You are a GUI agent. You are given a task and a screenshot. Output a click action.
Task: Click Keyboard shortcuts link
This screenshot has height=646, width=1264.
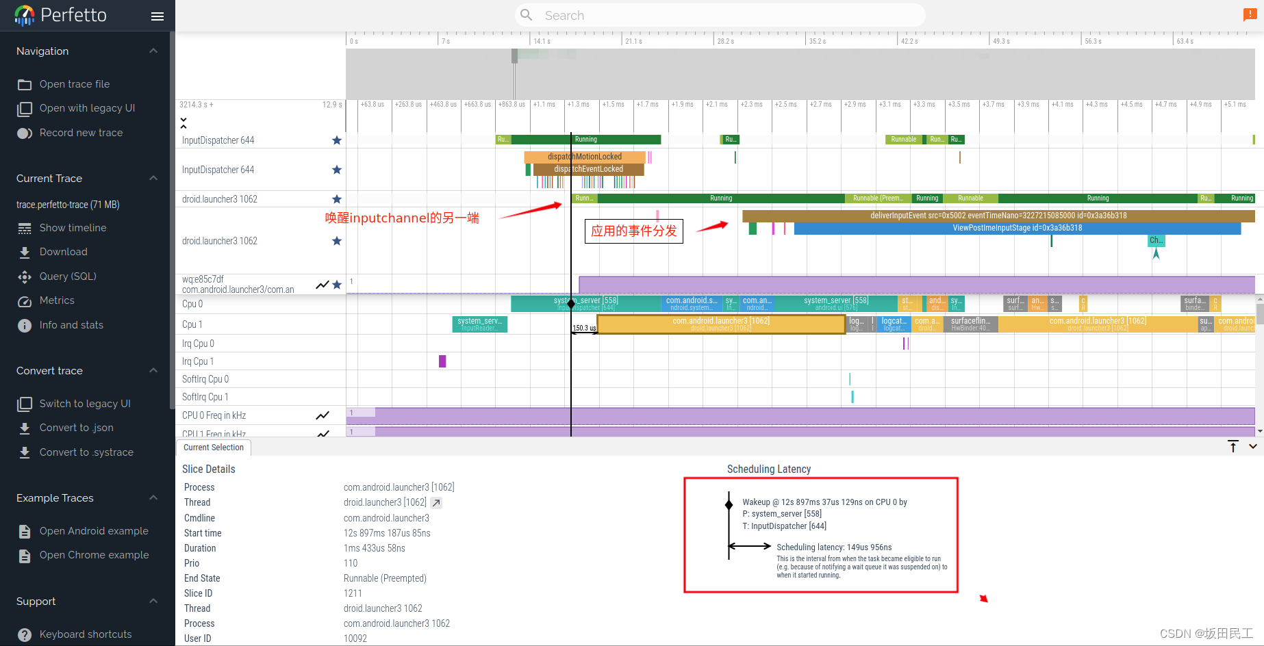(86, 634)
